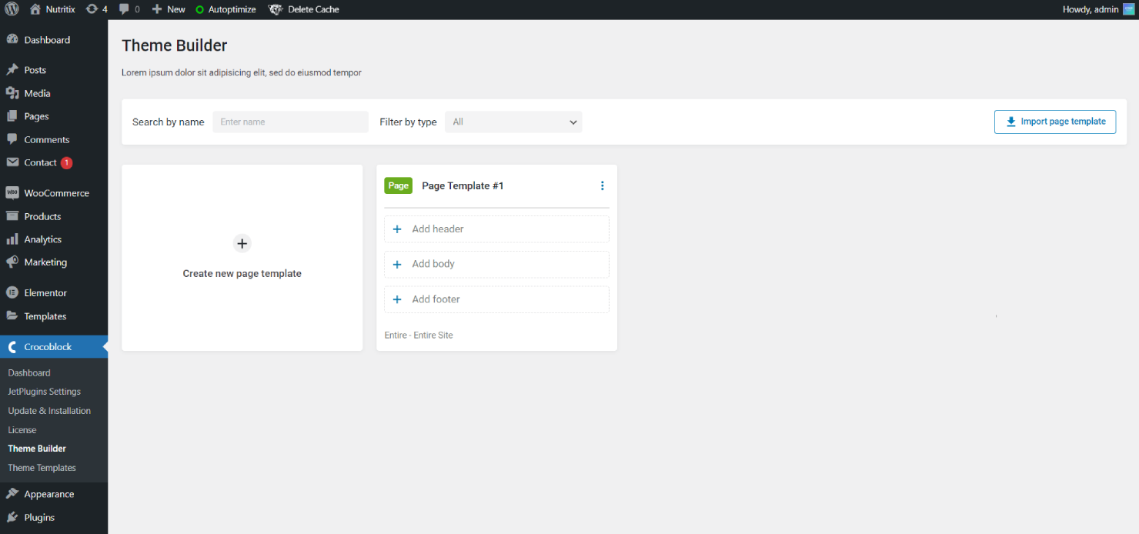1139x534 pixels.
Task: Click the plus circle to create template
Action: click(242, 243)
